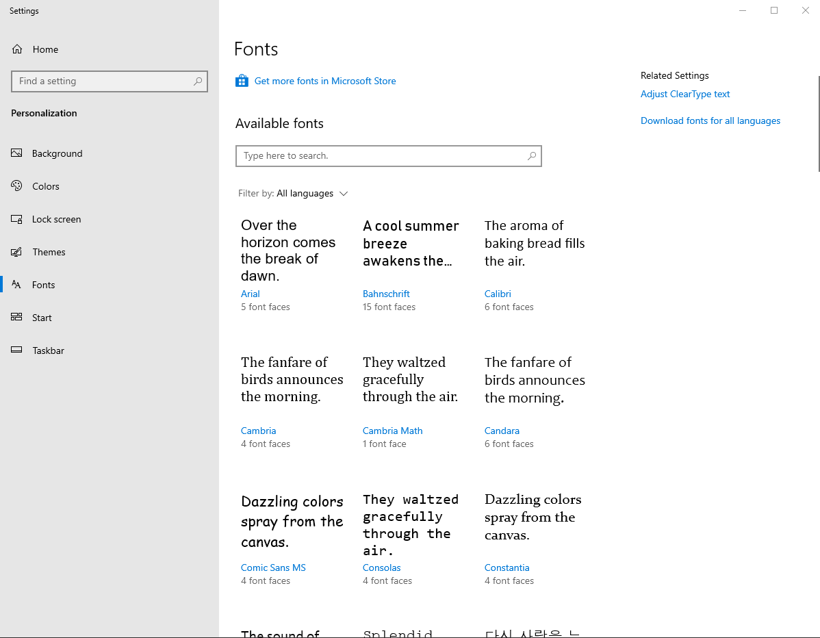Click Download fonts for all languages
Image resolution: width=820 pixels, height=638 pixels.
click(710, 120)
